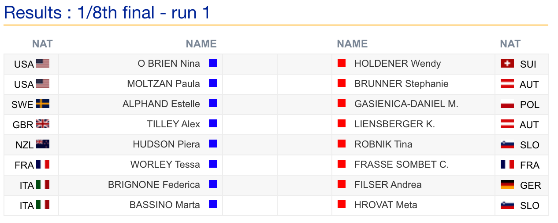
Task: Click BASSINO Marta's name
Action: [x=164, y=205]
